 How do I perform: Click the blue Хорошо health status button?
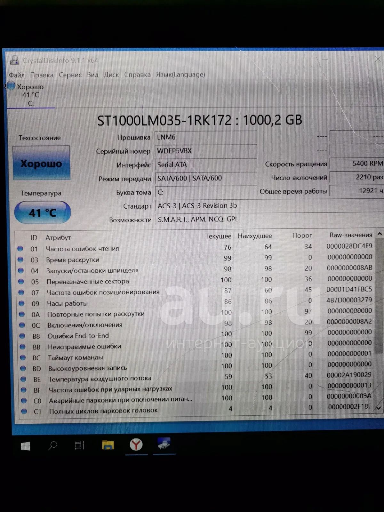[x=41, y=163]
